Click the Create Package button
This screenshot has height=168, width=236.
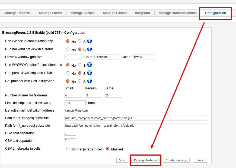(x=176, y=160)
